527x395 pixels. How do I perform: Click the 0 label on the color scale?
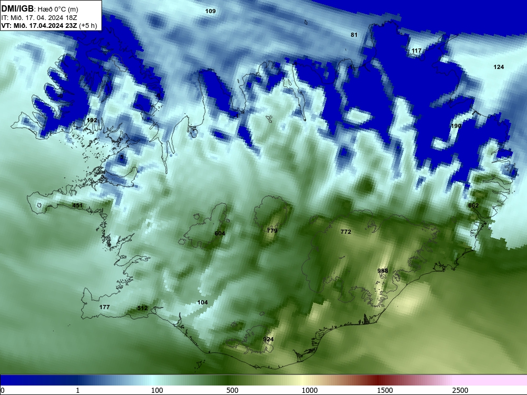[2, 390]
